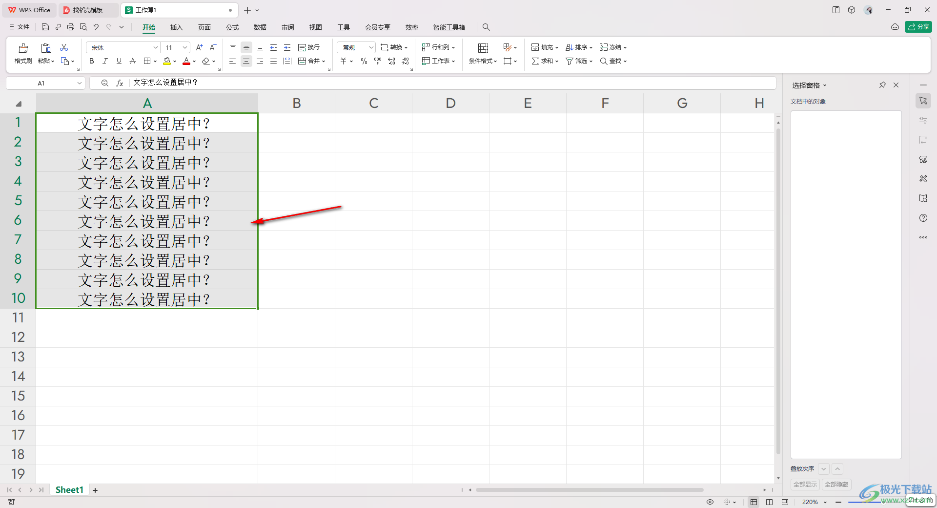Expand the 行和列 rows and columns dropdown
Viewport: 937px width, 508px height.
click(x=453, y=48)
